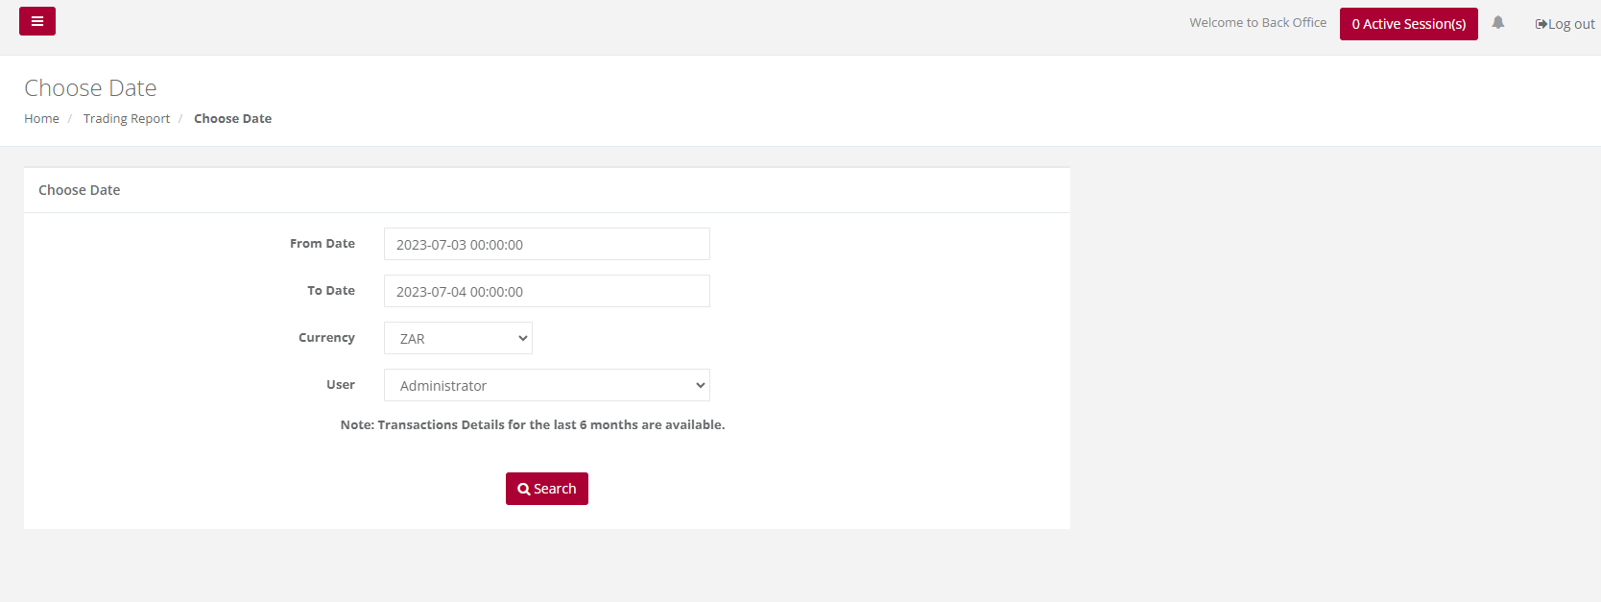Focus the To Date input field
1601x602 pixels.
click(x=547, y=291)
